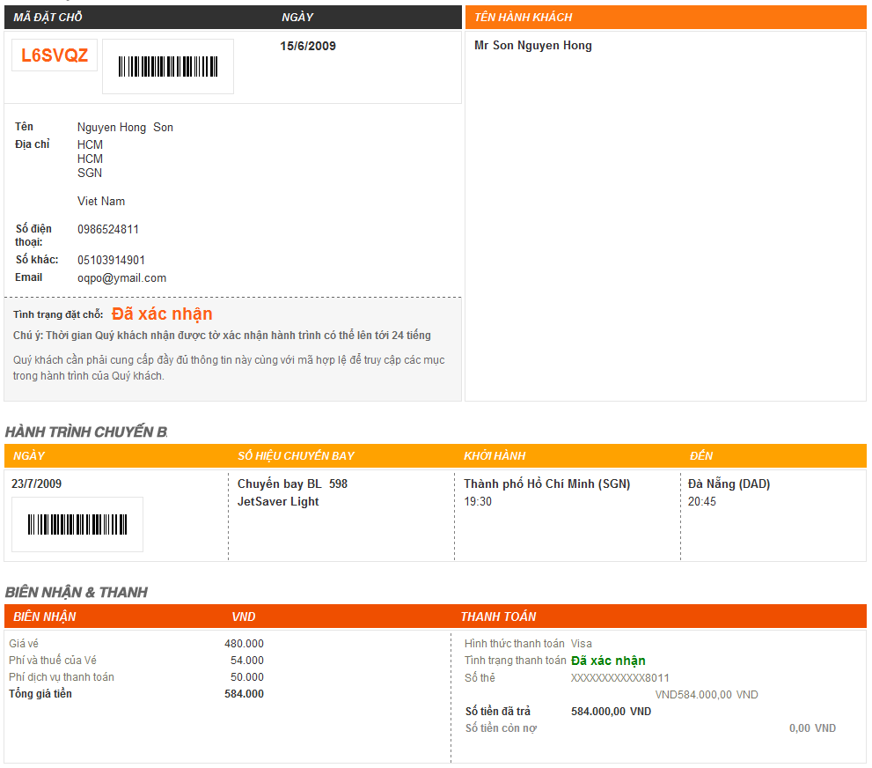
Task: Click passenger name Mr Son Nguyen Hong
Action: (532, 46)
